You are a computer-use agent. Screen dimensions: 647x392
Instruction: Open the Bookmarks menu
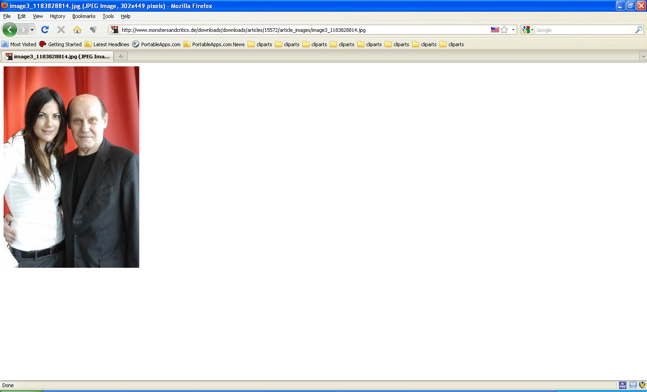84,16
